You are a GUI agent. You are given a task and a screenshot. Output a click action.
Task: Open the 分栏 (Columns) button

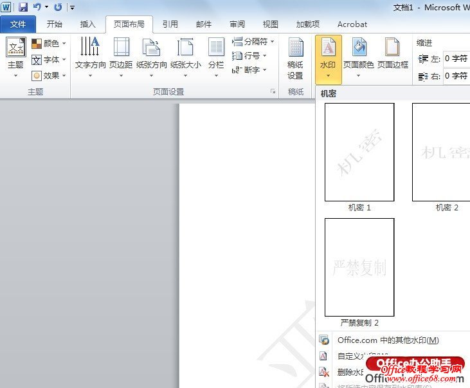pos(216,57)
